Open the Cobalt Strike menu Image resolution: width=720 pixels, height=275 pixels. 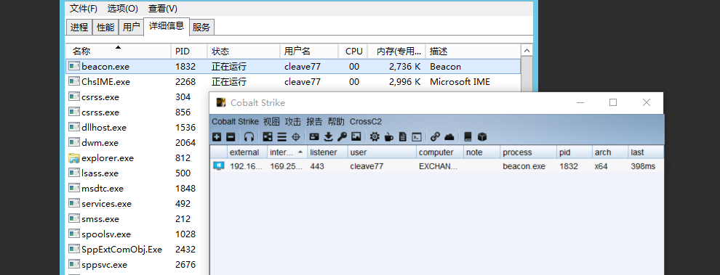(x=236, y=122)
